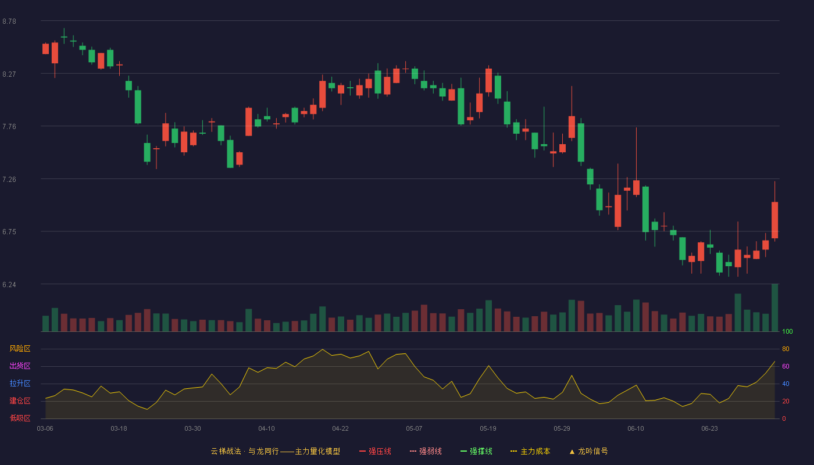Click the 04-10 date label

coord(266,428)
